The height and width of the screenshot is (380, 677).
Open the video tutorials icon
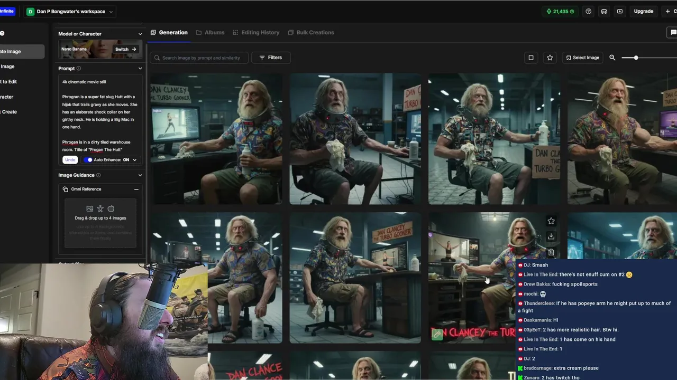point(620,11)
